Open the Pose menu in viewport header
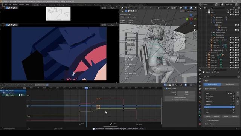 [151, 8]
